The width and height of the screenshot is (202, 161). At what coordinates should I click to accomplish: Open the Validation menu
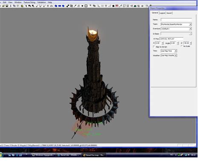(x=41, y=2)
